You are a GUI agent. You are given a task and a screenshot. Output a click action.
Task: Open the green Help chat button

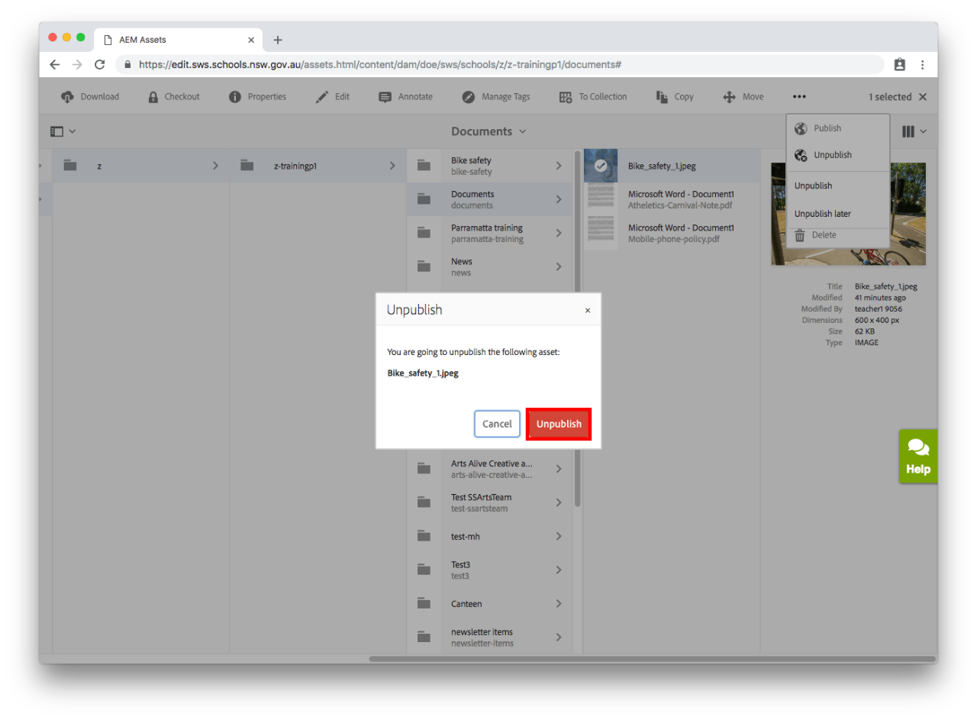point(918,456)
